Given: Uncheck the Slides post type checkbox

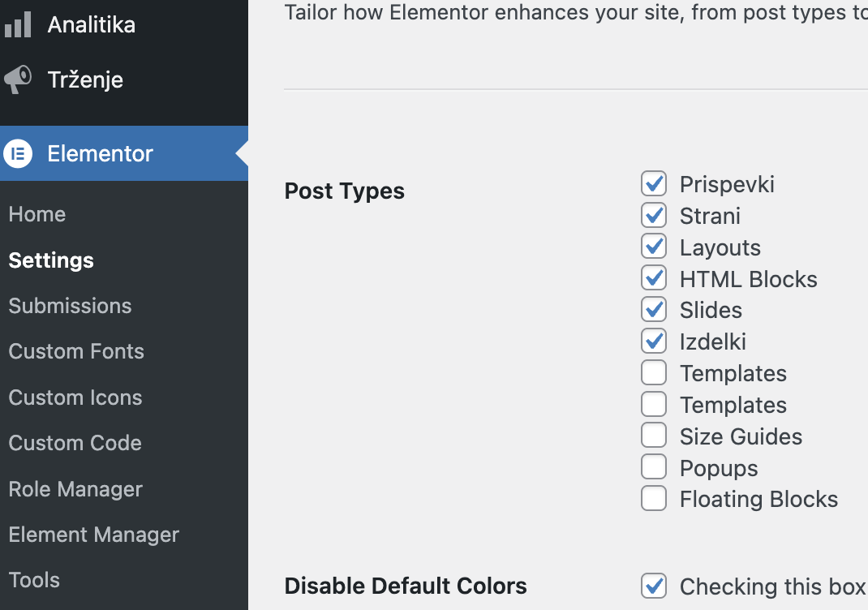Looking at the screenshot, I should click(x=654, y=310).
